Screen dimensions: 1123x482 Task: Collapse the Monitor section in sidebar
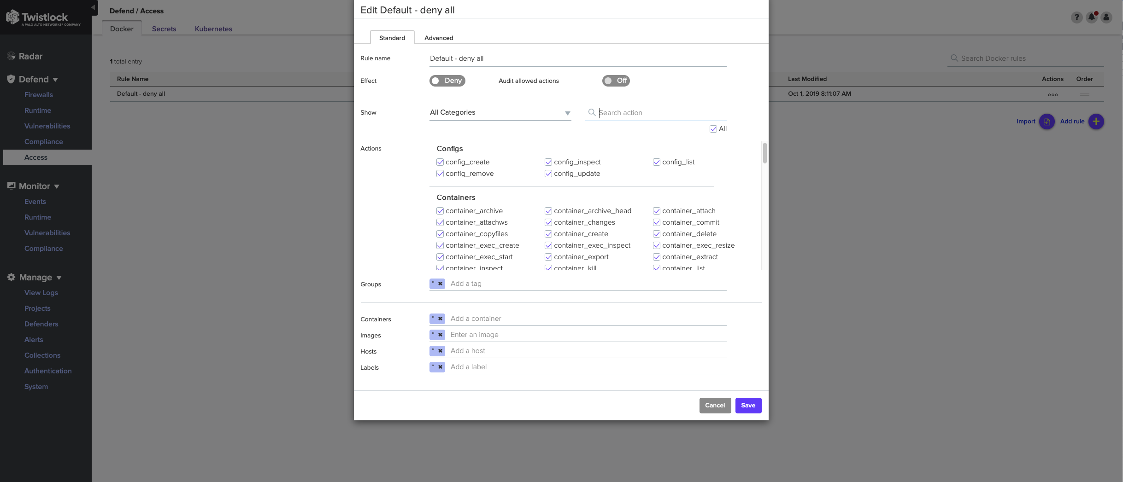(x=57, y=186)
